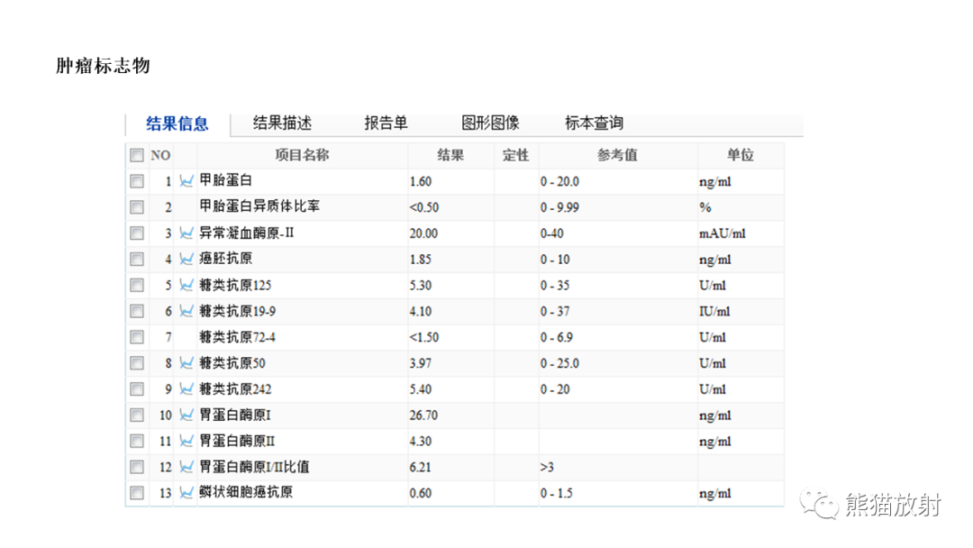Select the 胃蛋白酶原I/II比值 item name
973x548 pixels.
coord(254,467)
